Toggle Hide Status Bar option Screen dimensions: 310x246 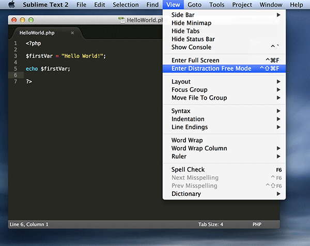[x=193, y=39]
